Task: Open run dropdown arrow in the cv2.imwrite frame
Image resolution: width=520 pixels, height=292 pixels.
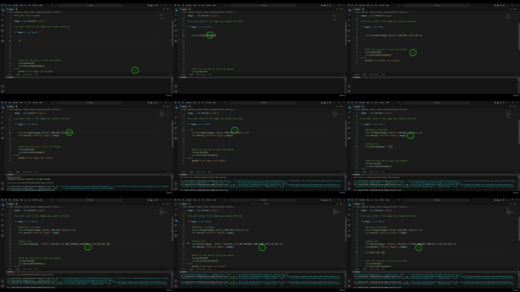Action: [512, 204]
